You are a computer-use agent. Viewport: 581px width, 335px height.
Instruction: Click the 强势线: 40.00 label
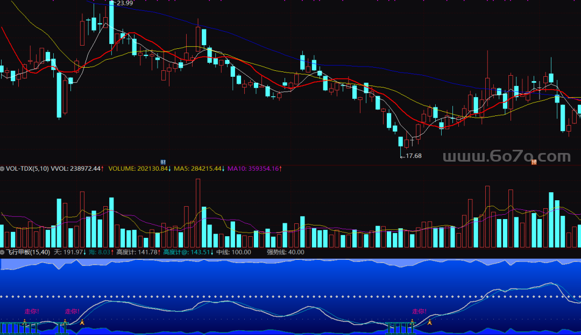(x=285, y=252)
